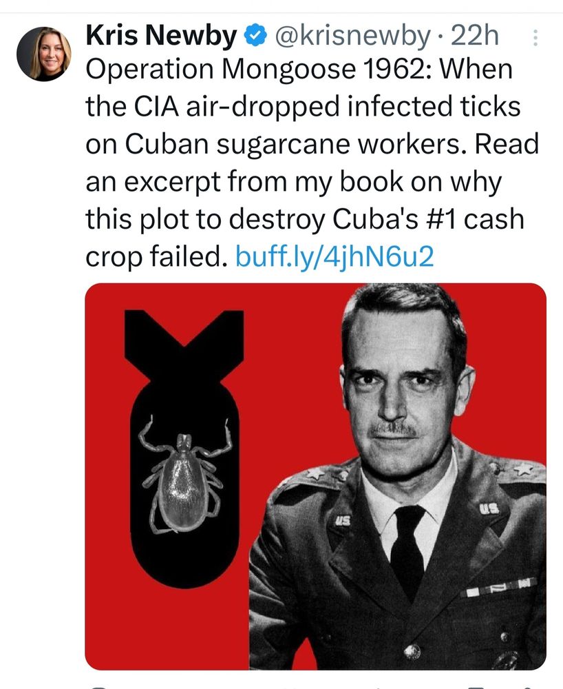Click the Kris Newby display name
The height and width of the screenshot is (689, 563).
pyautogui.click(x=161, y=36)
